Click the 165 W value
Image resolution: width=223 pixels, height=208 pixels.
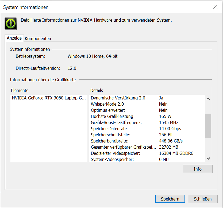(x=165, y=116)
